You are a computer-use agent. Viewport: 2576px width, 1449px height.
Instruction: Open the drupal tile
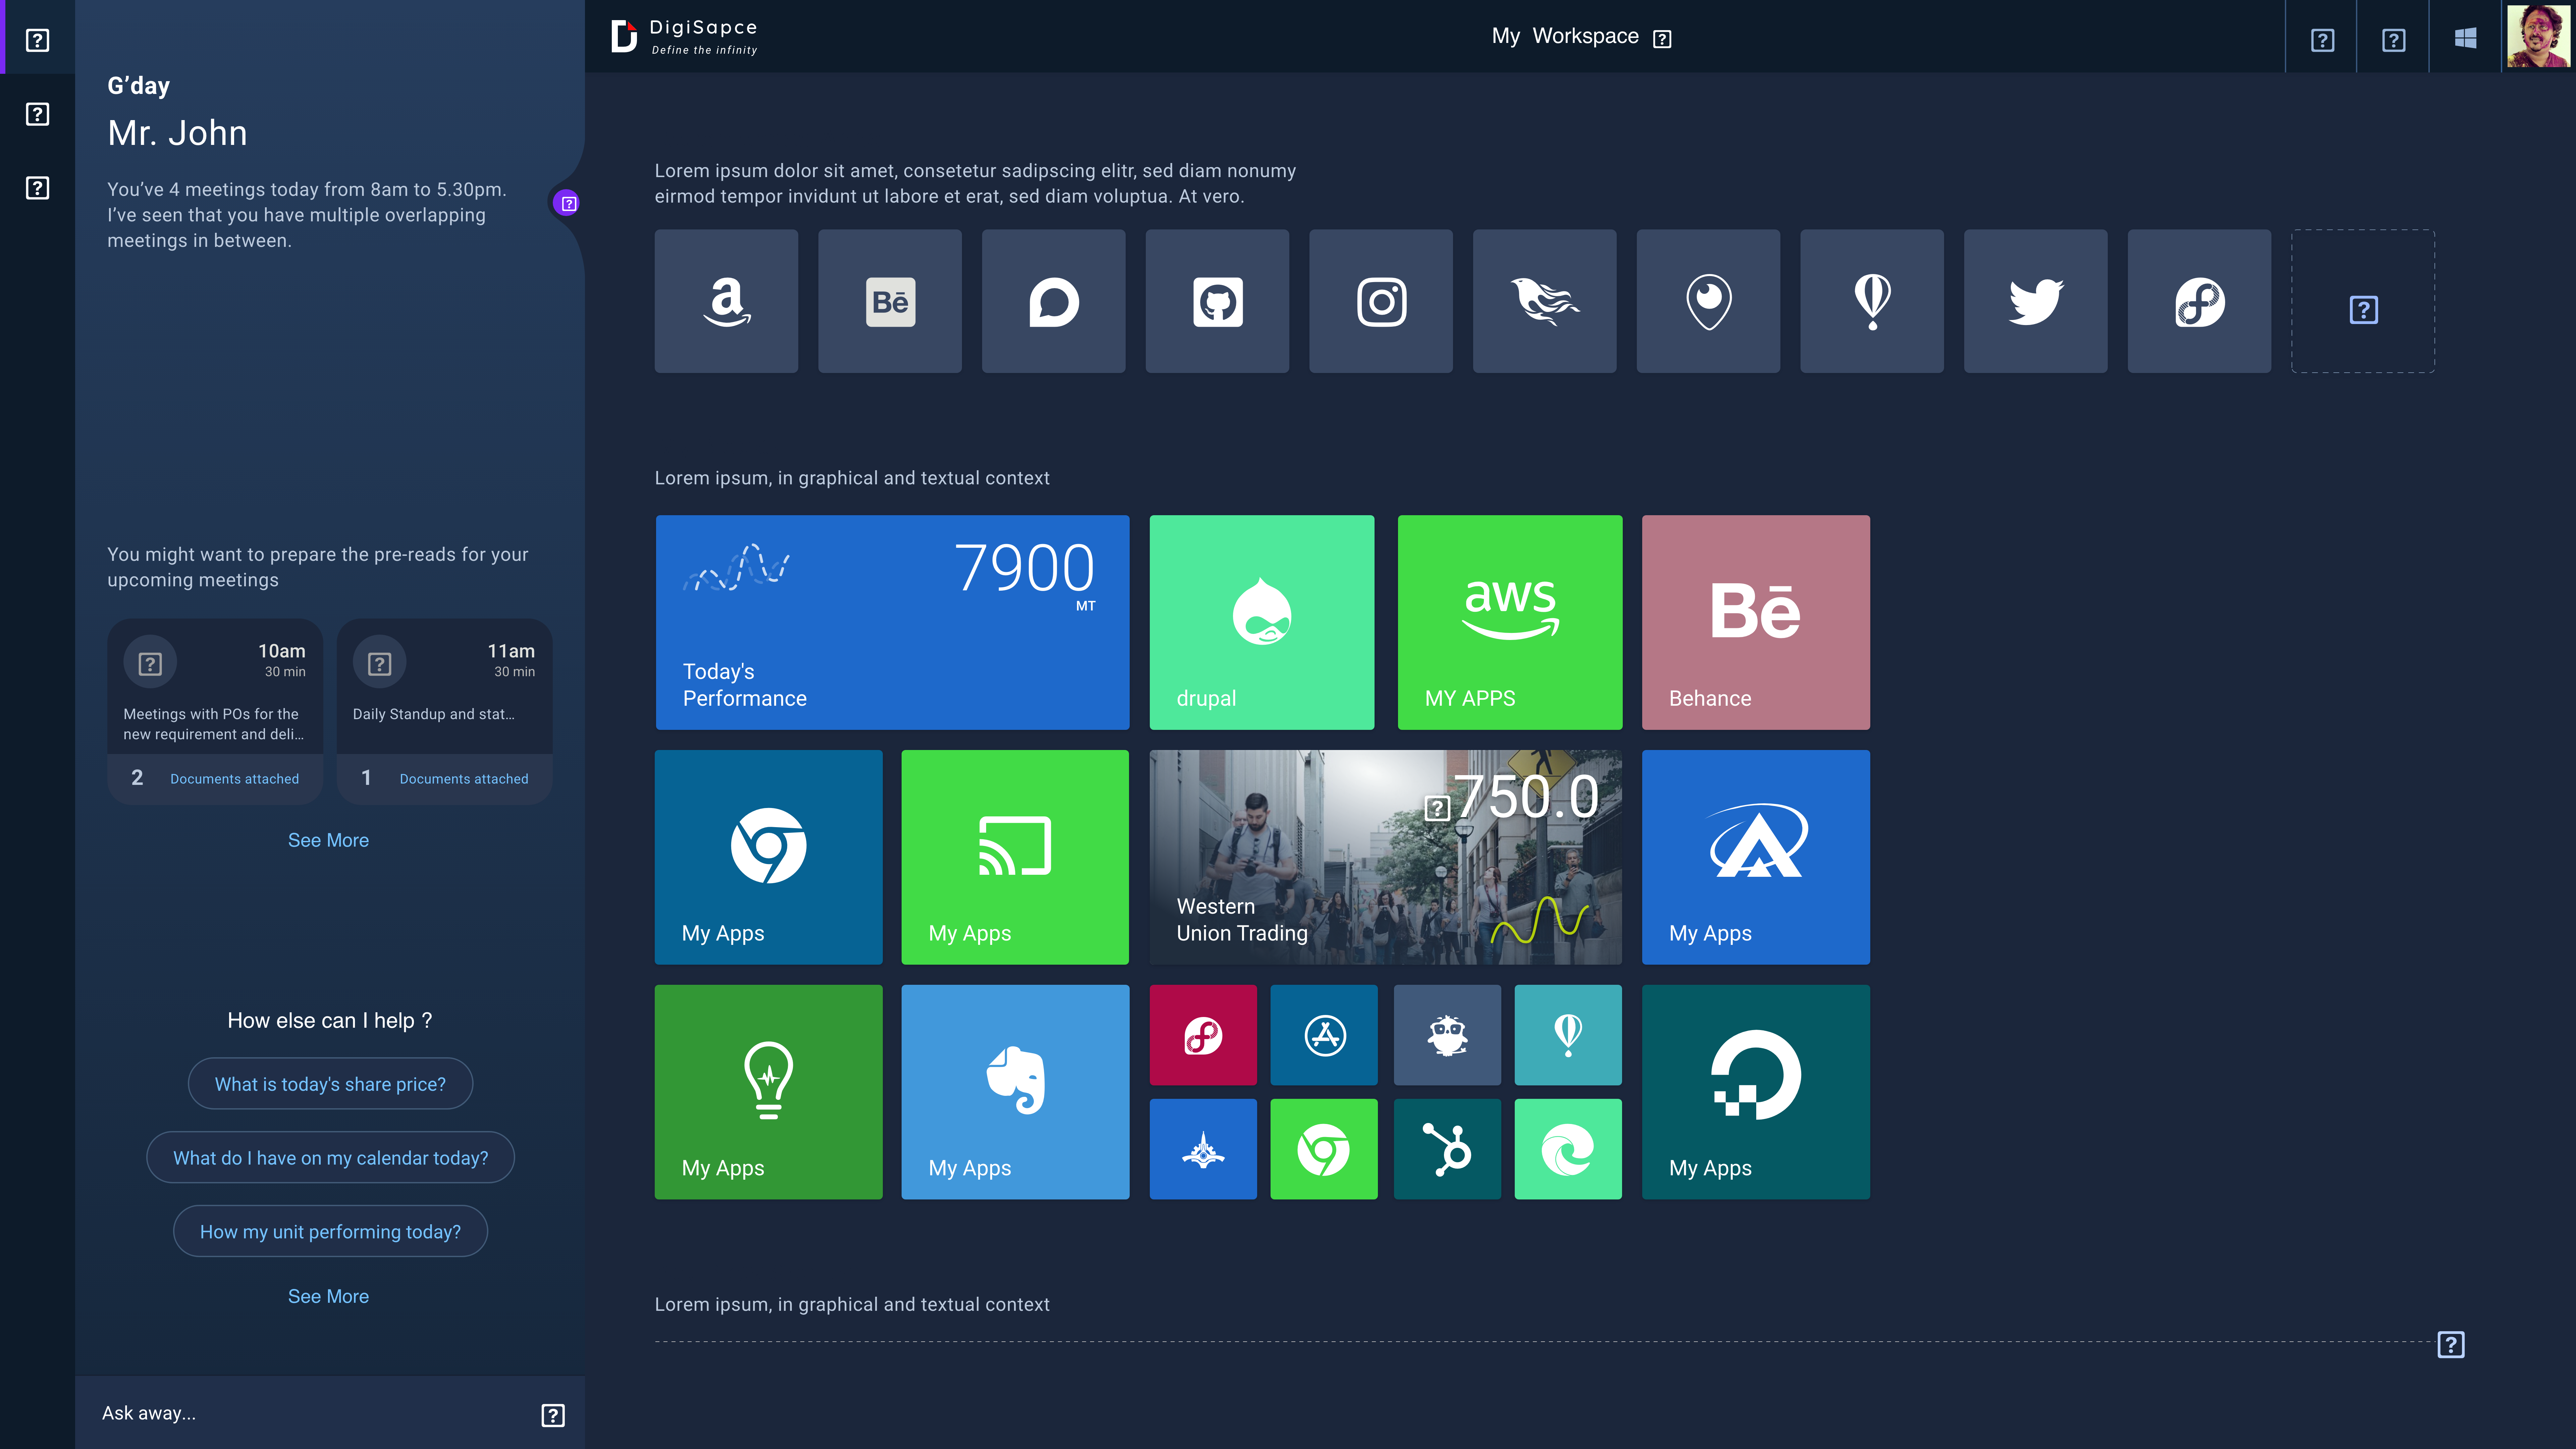[1262, 622]
